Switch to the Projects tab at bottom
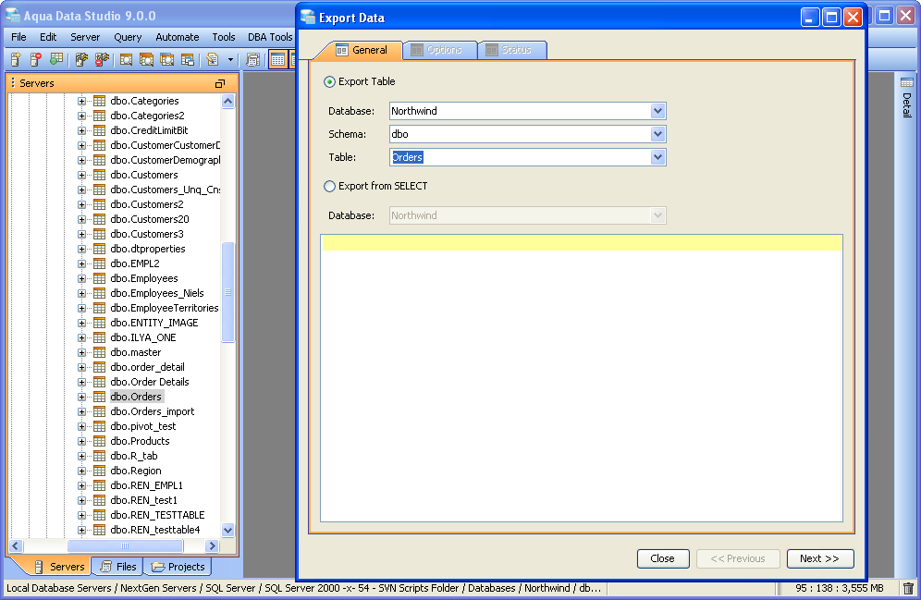The image size is (921, 600). click(x=178, y=567)
